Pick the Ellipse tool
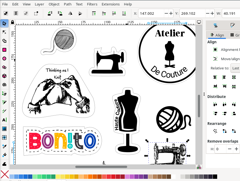This screenshot has height=181, width=240. click(x=4, y=59)
